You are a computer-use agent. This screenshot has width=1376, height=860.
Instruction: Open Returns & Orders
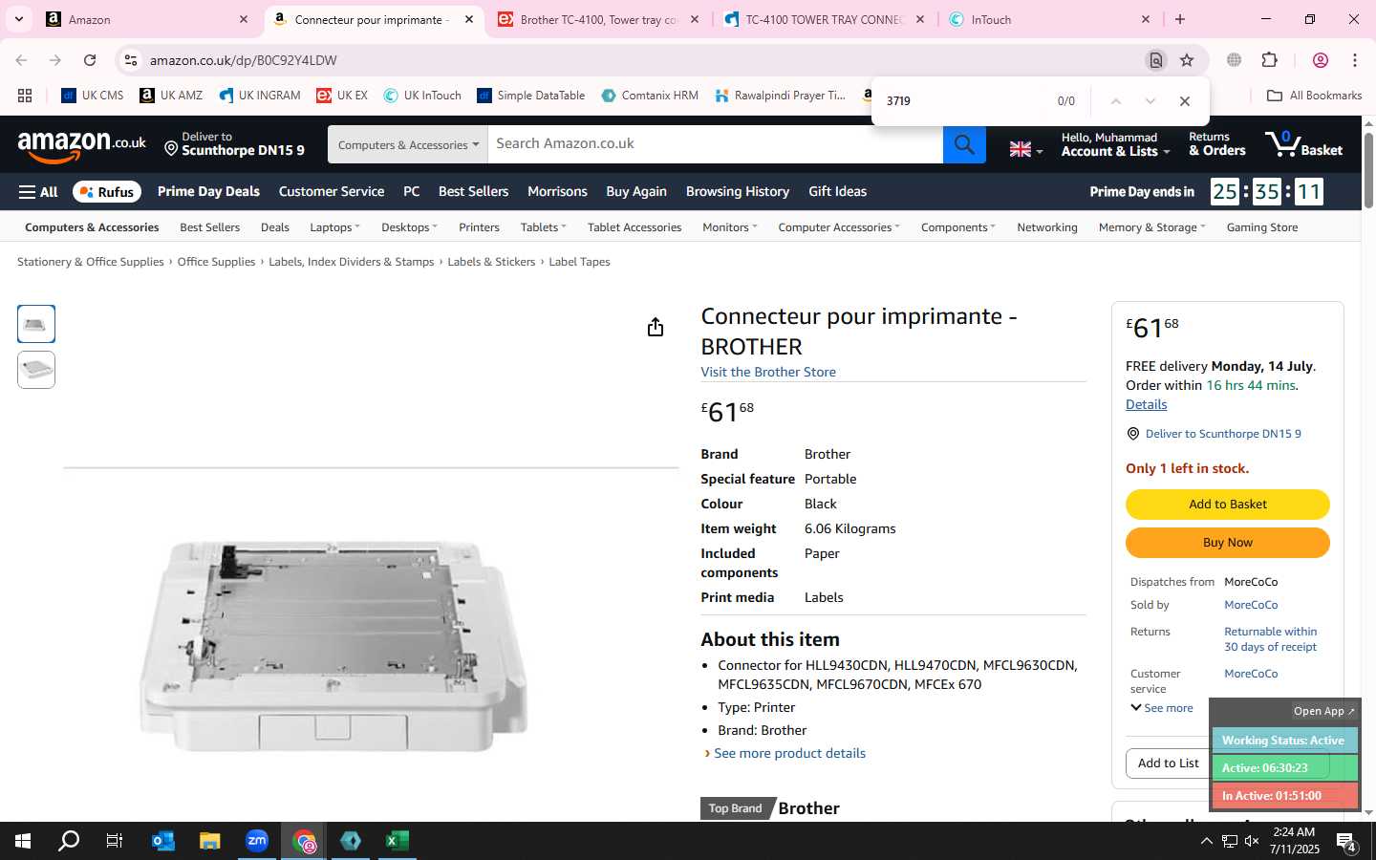point(1216,144)
